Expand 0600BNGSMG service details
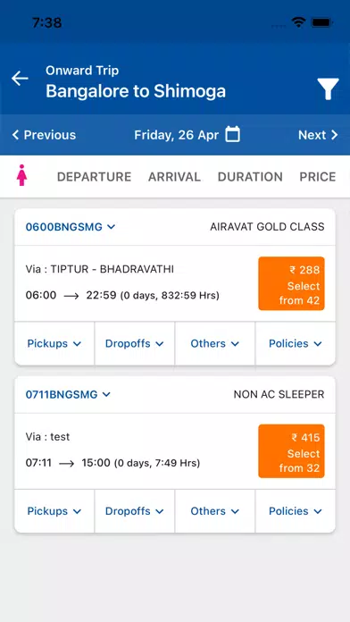The width and height of the screenshot is (350, 622). (71, 227)
